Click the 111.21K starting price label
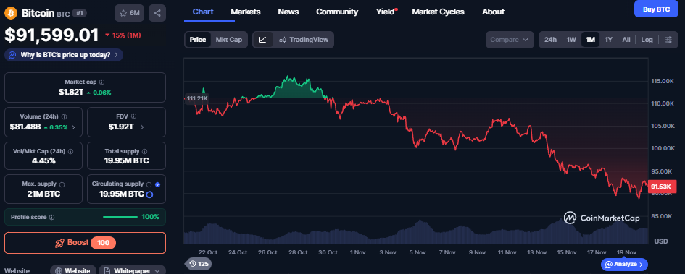The width and height of the screenshot is (685, 274). click(196, 98)
